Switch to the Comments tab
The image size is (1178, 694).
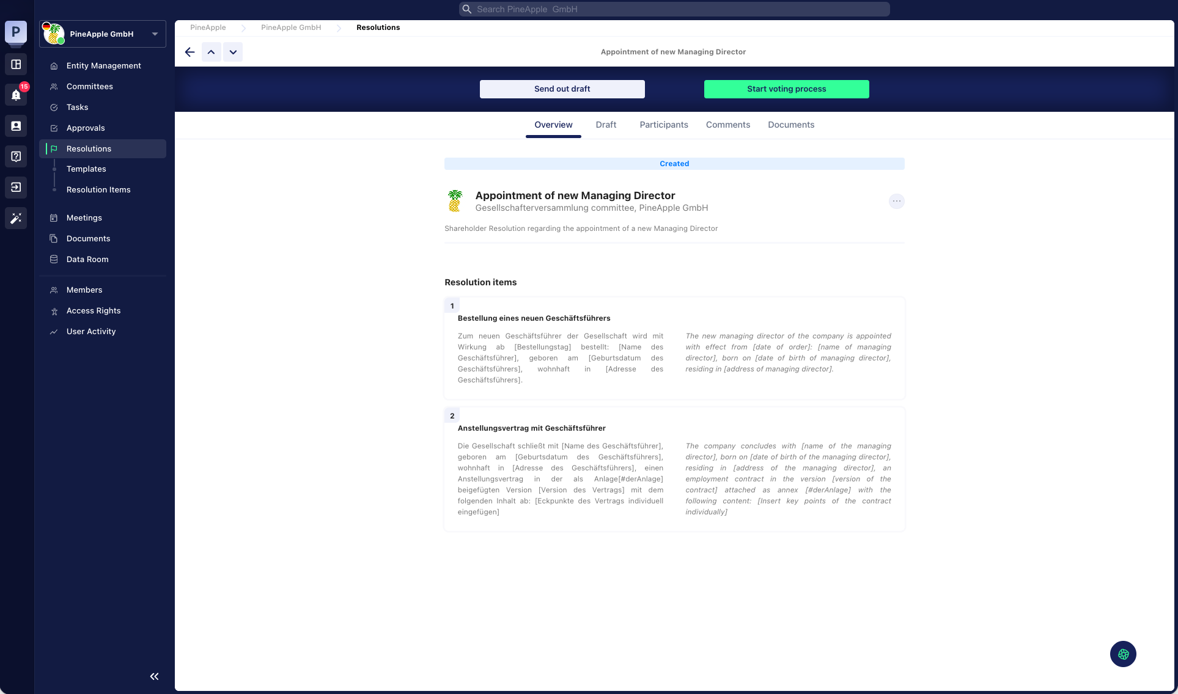727,125
